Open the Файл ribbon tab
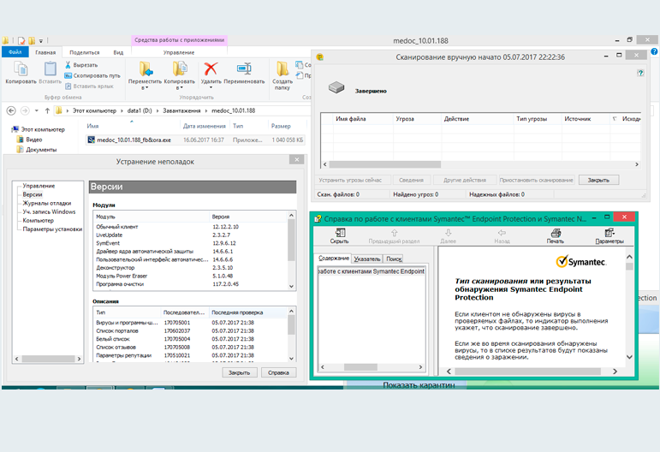660x452 pixels. tap(15, 52)
